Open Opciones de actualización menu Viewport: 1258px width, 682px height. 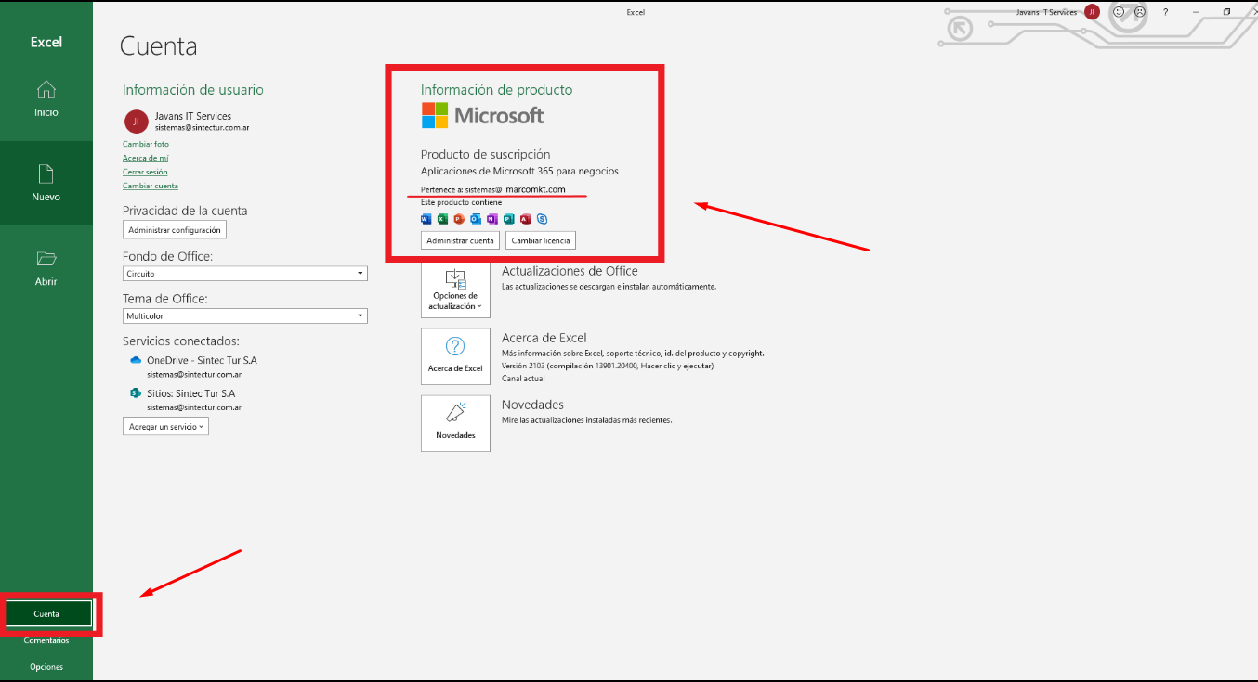coord(455,290)
